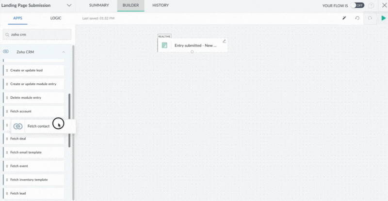Select Fetch inventory template action
The width and height of the screenshot is (388, 201).
point(33,180)
